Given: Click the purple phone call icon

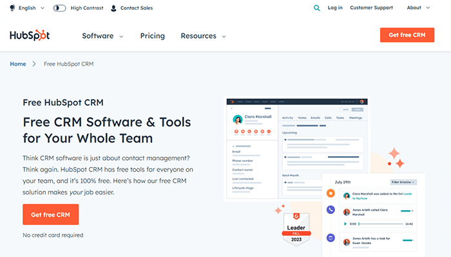Looking at the screenshot, I should pyautogui.click(x=331, y=209).
